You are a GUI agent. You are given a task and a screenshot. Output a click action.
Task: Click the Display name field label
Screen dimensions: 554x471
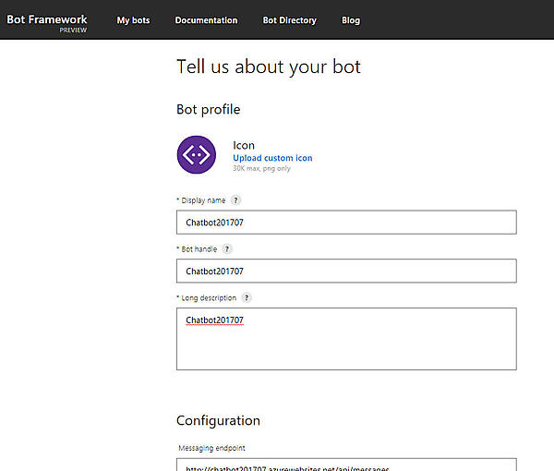(x=202, y=199)
